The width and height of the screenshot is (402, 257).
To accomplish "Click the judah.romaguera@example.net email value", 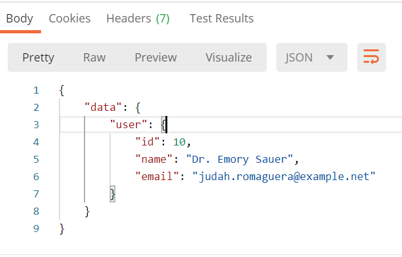I will coord(283,176).
